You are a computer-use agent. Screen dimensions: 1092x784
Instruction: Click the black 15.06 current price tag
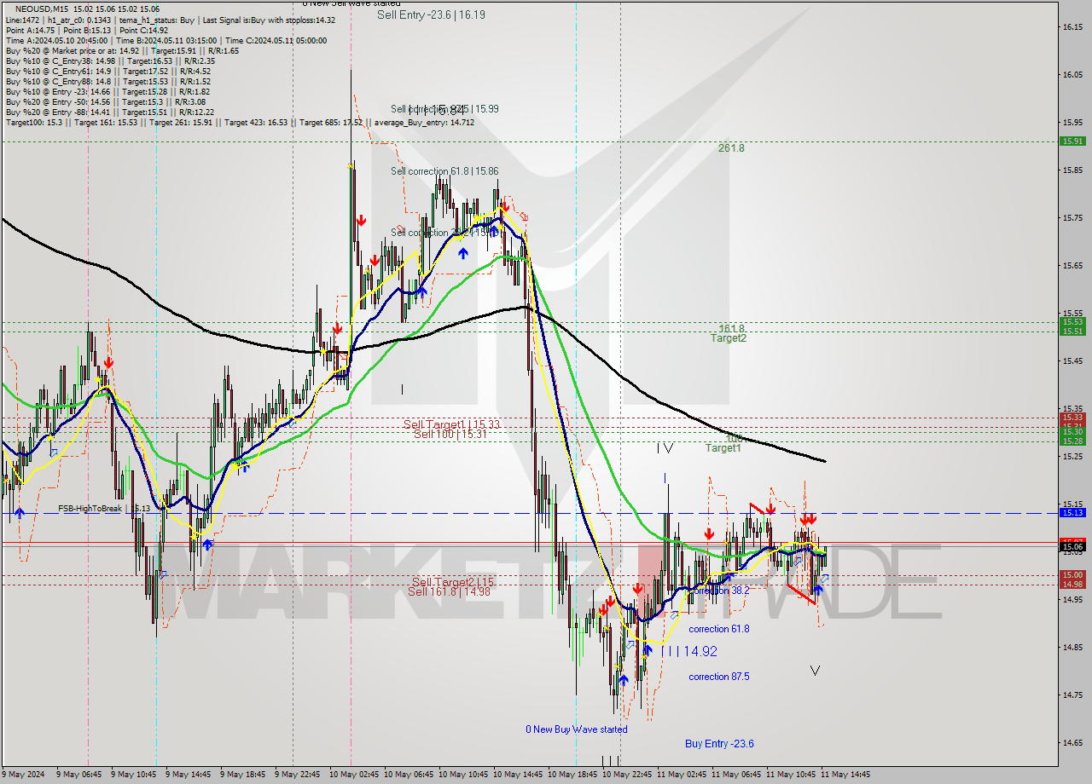(x=1072, y=547)
